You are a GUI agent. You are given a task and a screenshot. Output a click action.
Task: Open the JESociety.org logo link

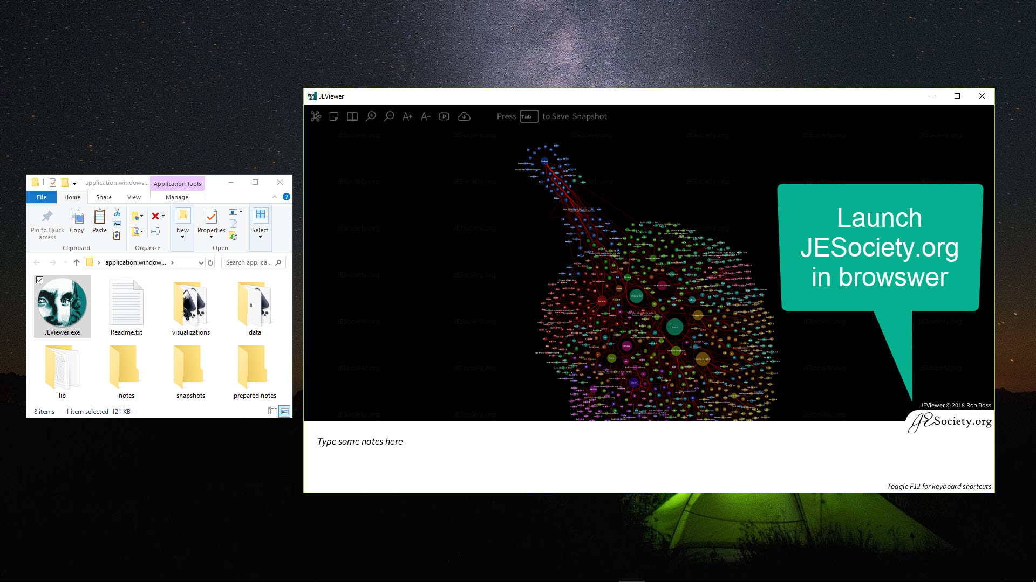(951, 421)
